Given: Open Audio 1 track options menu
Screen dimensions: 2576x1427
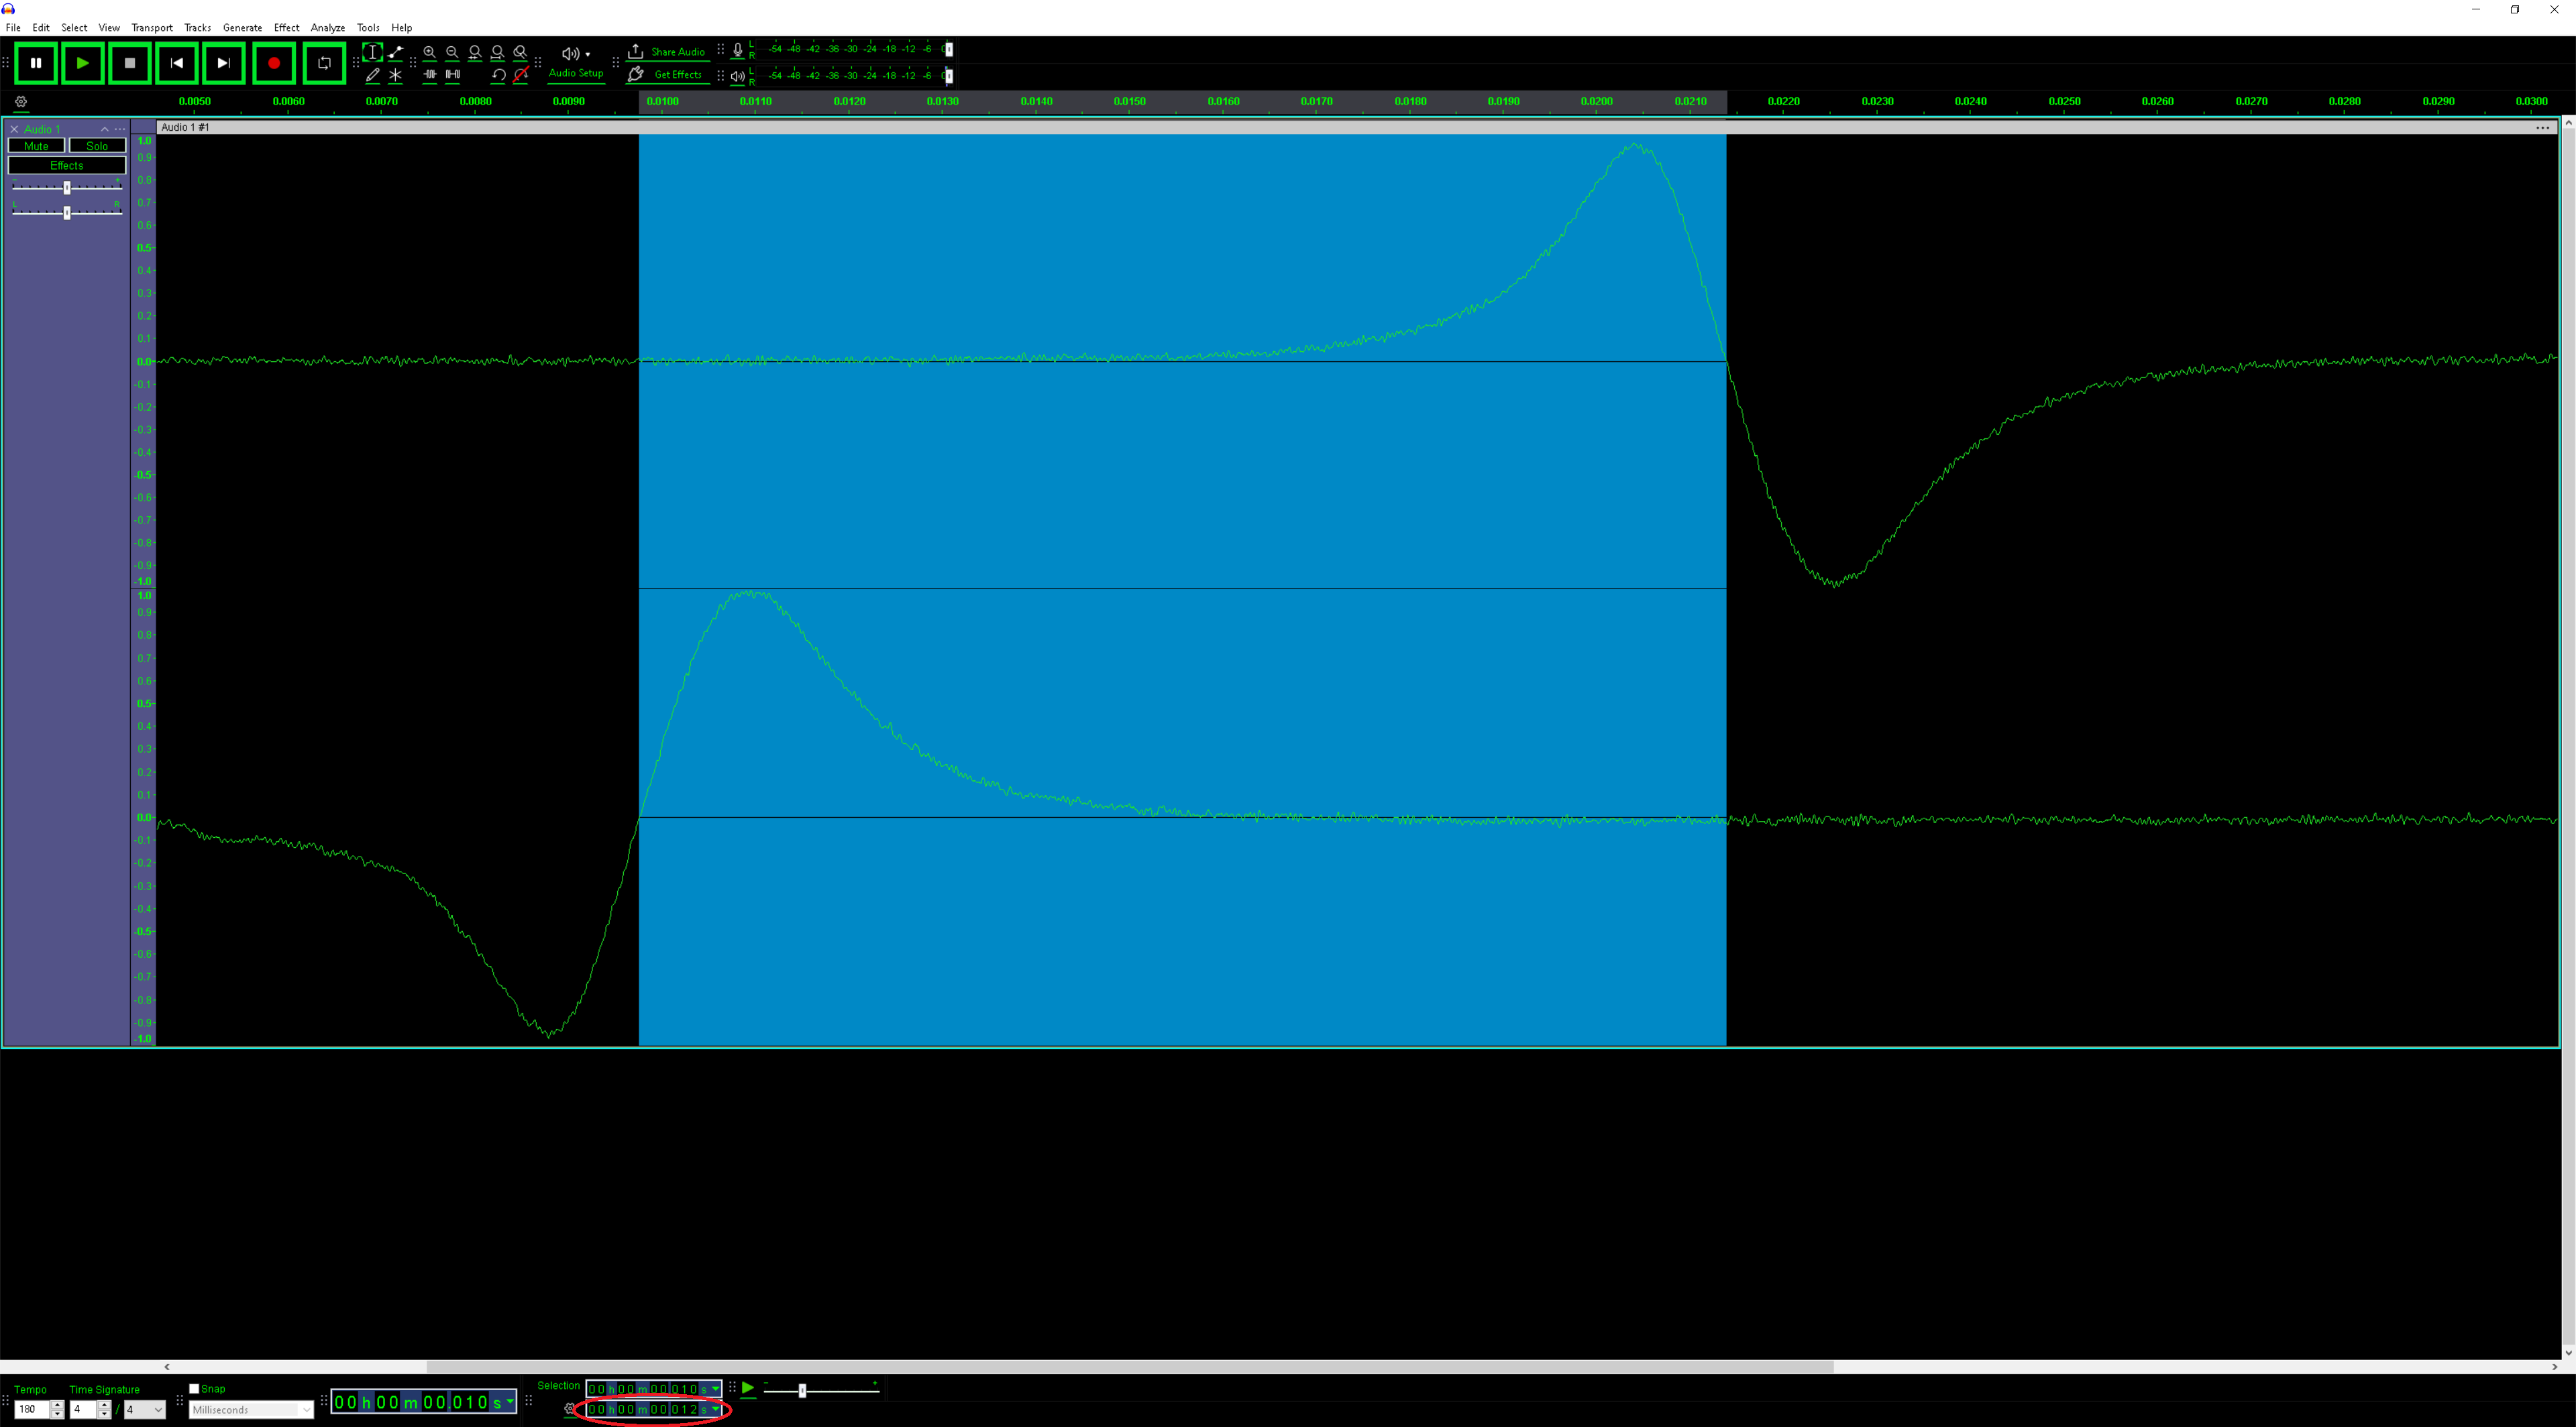Looking at the screenshot, I should [x=120, y=129].
